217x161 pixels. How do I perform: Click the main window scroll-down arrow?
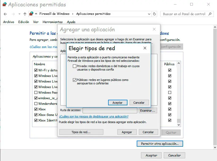click(x=215, y=147)
